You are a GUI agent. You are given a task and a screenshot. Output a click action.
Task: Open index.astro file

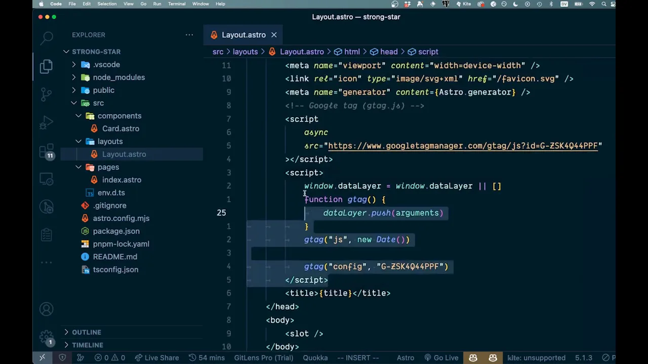[121, 180]
